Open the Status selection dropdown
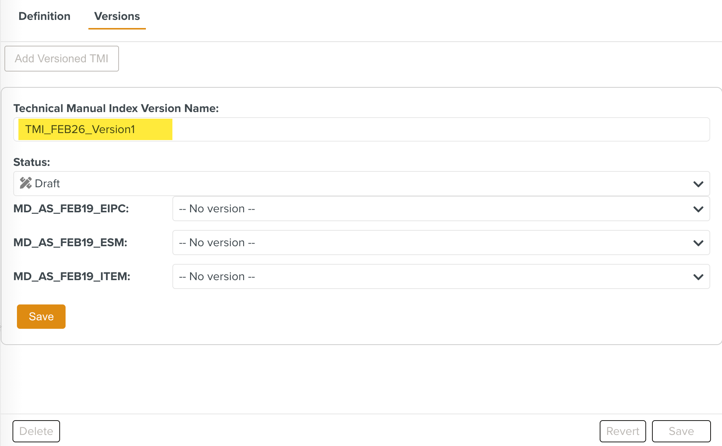Viewport: 722px width, 446px height. pyautogui.click(x=361, y=184)
